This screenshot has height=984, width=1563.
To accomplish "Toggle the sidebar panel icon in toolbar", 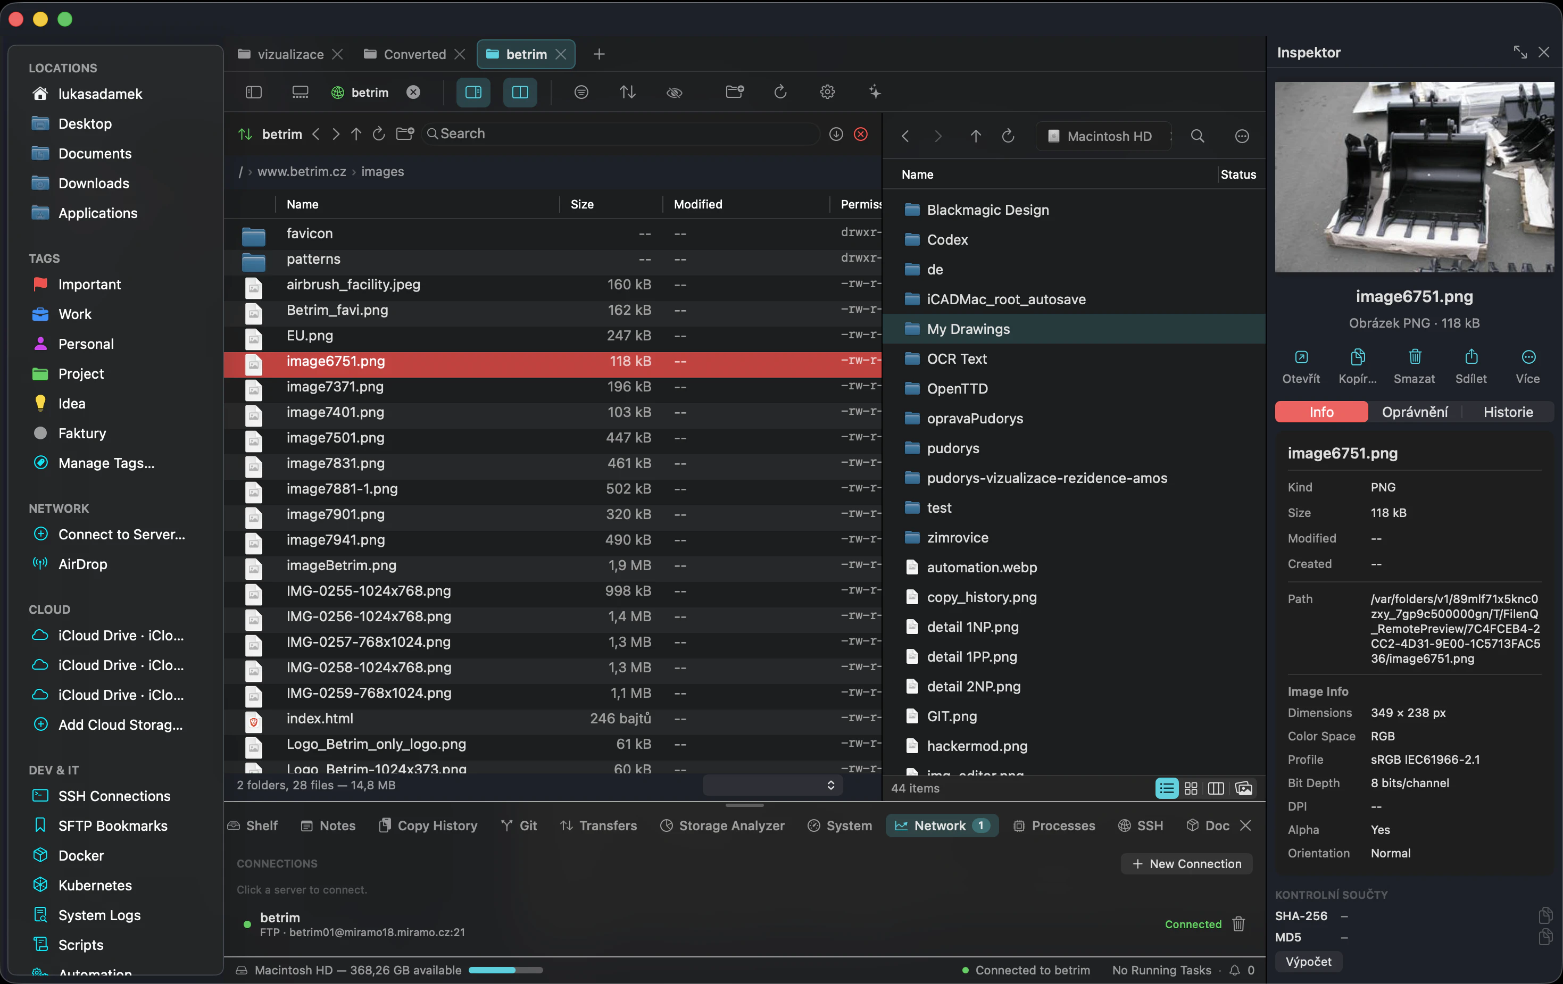I will coord(253,92).
